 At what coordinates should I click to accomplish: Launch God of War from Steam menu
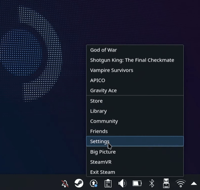tap(135, 50)
